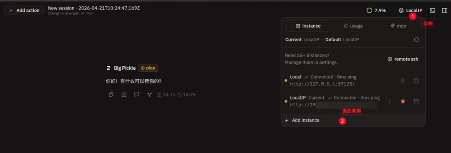
Task: Toggle the orange LocalIP default star
Action: [x=403, y=101]
